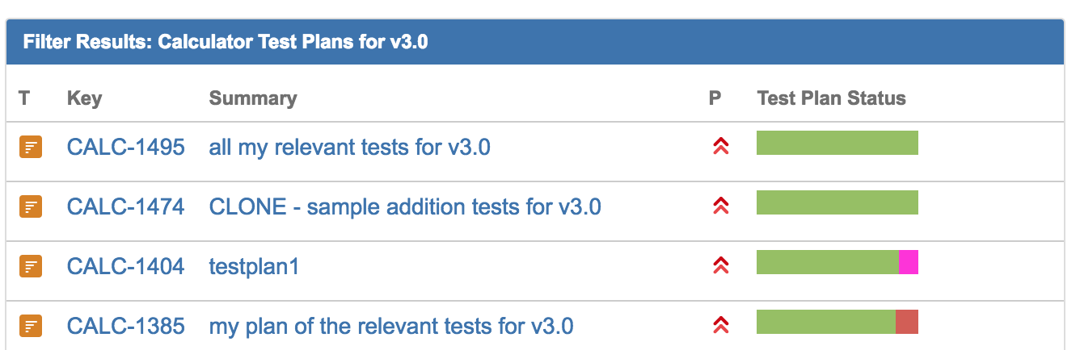Open 'CLONE - sample addition tests for v3.0'
Image resolution: width=1080 pixels, height=350 pixels.
pyautogui.click(x=405, y=207)
